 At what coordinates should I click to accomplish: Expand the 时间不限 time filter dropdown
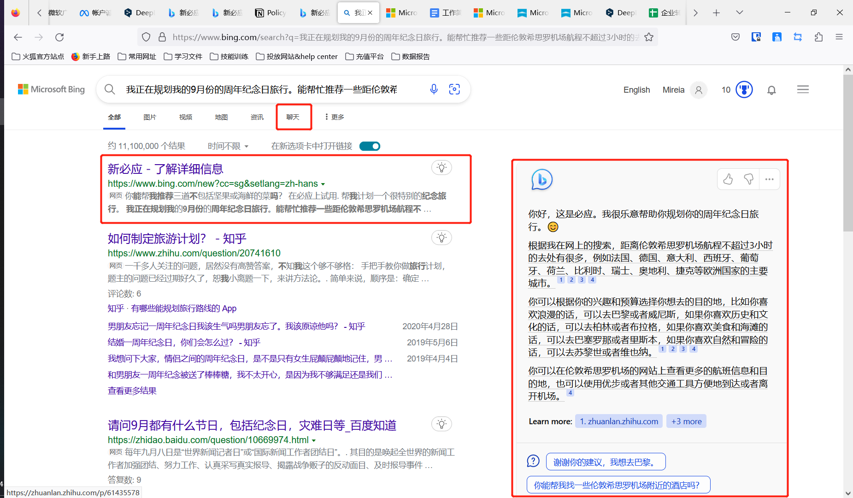tap(229, 146)
